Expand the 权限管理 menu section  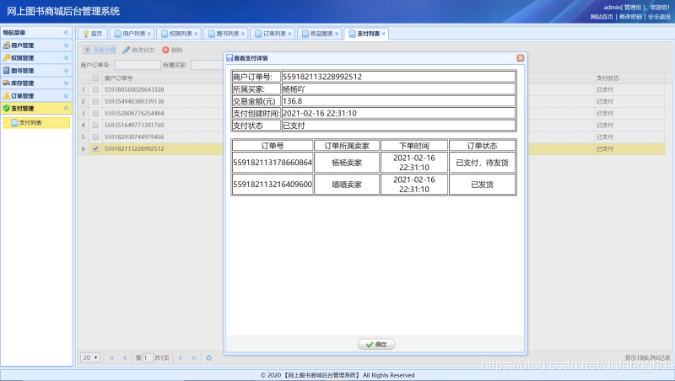point(66,57)
